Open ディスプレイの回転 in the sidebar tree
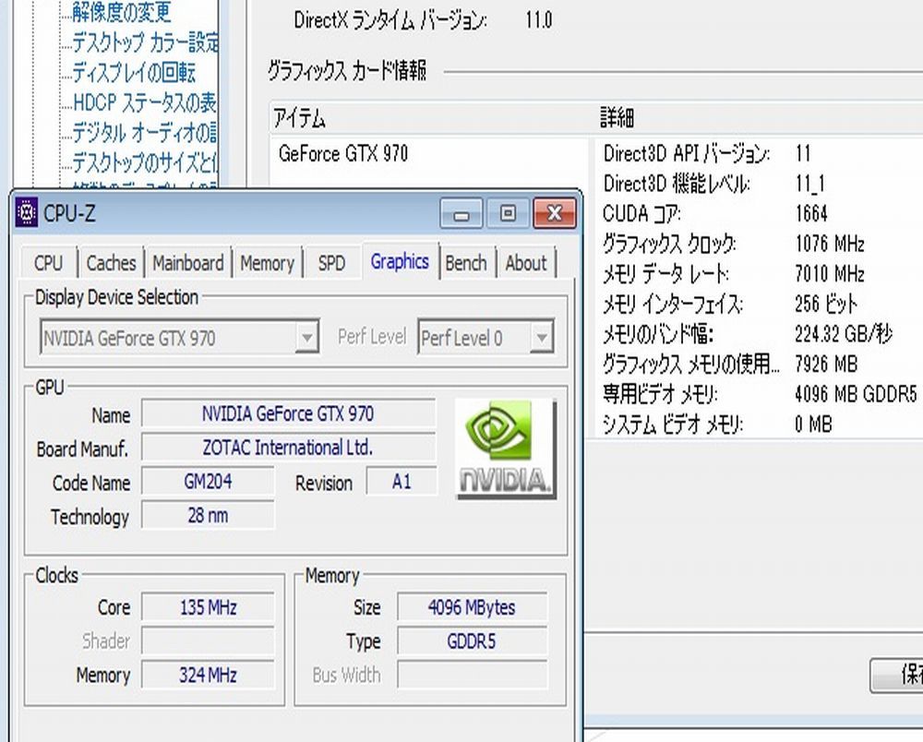The width and height of the screenshot is (923, 742). coord(134,72)
